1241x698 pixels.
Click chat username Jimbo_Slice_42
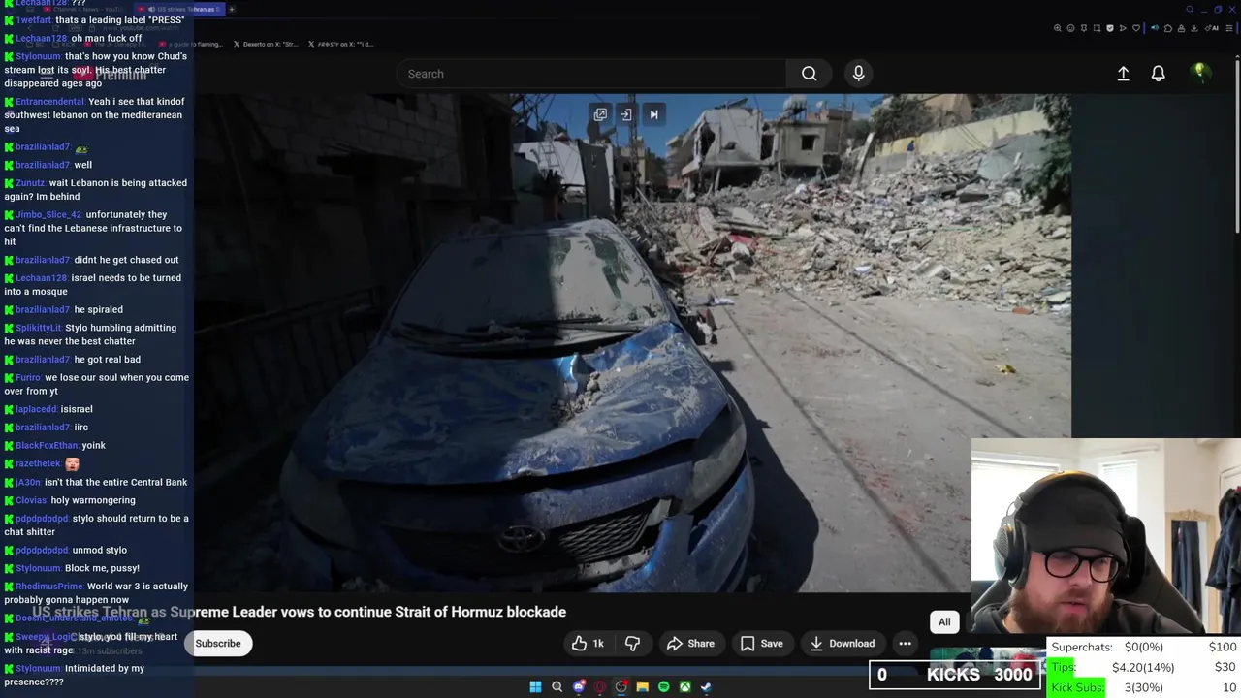[48, 215]
